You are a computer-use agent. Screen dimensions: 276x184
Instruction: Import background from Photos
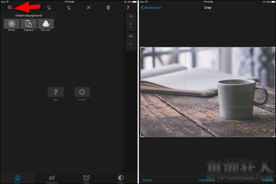click(11, 24)
